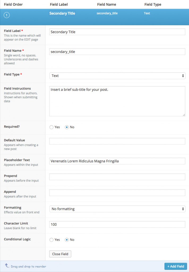The height and width of the screenshot is (272, 189).
Task: Click the Close Field button
Action: 60,254
